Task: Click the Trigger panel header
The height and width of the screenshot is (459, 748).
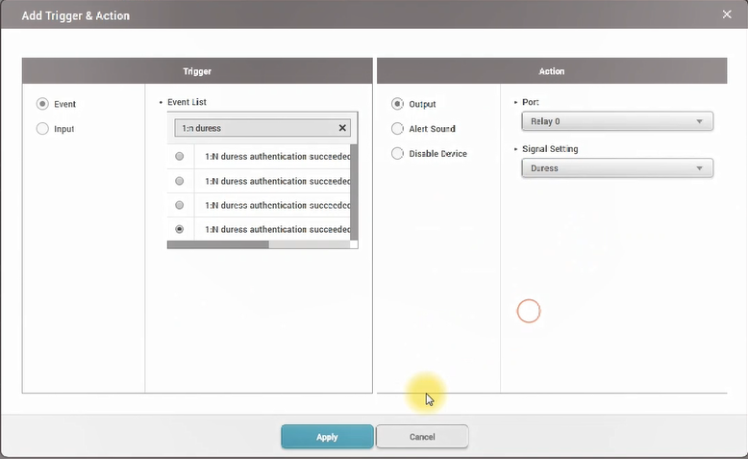Action: point(197,71)
